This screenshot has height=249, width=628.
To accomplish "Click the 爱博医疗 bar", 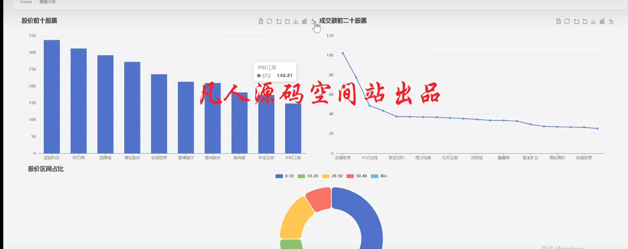I will click(186, 117).
